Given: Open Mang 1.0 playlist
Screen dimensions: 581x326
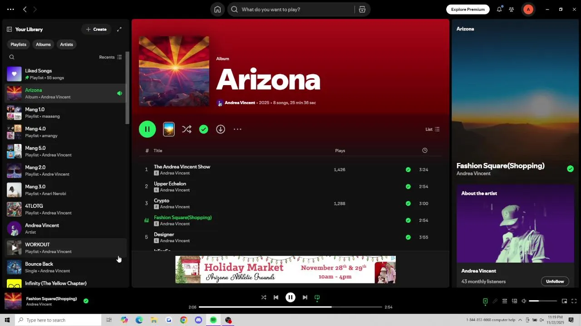Looking at the screenshot, I should [x=66, y=113].
